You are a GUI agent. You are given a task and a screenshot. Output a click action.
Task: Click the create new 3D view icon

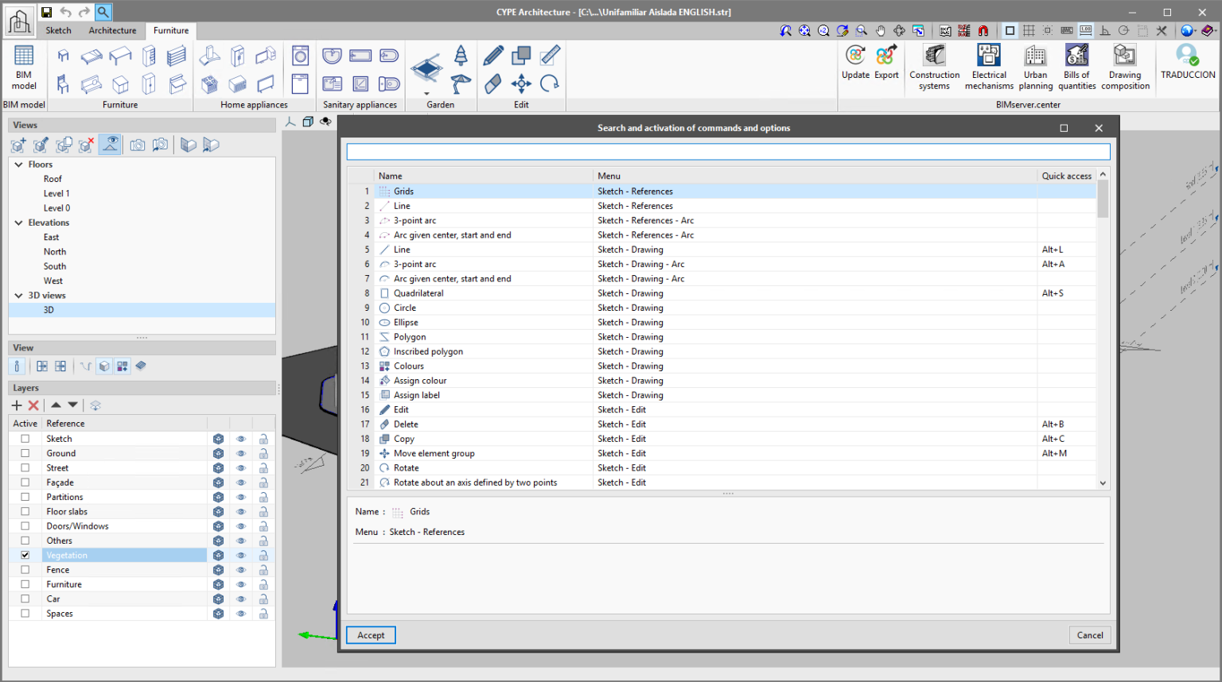point(18,145)
